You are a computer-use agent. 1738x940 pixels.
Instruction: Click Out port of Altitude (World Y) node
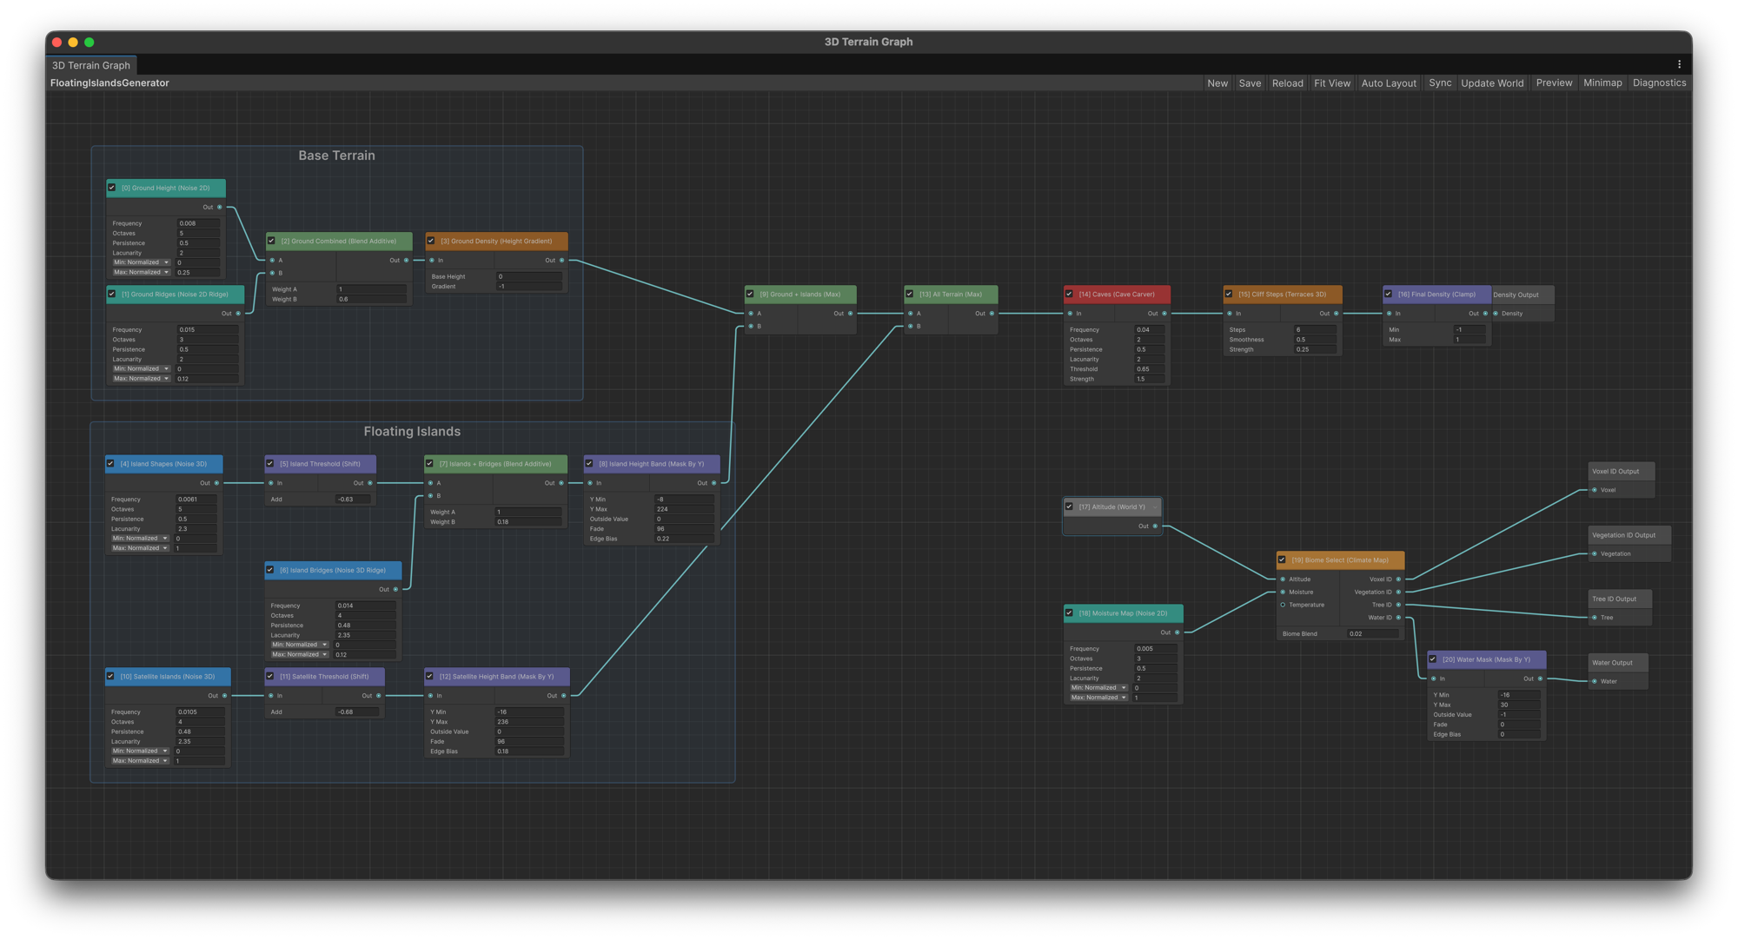1155,526
